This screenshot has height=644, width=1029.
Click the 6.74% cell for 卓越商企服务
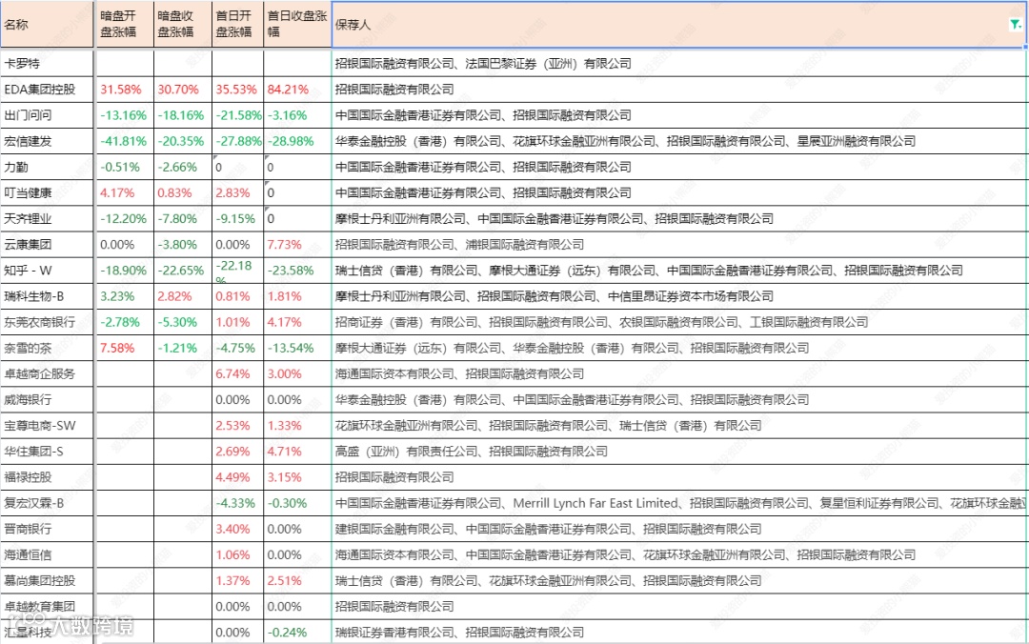click(237, 373)
